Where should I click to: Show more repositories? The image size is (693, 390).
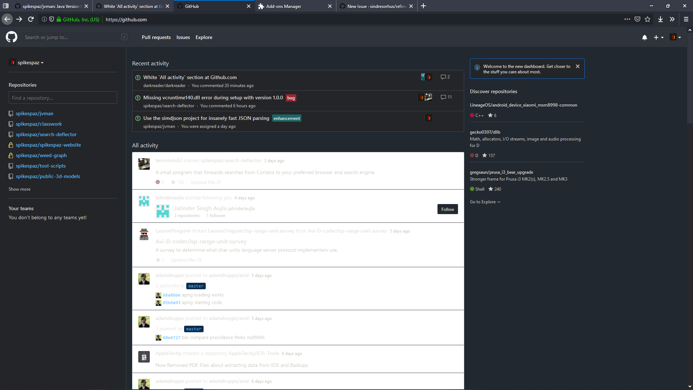(19, 189)
